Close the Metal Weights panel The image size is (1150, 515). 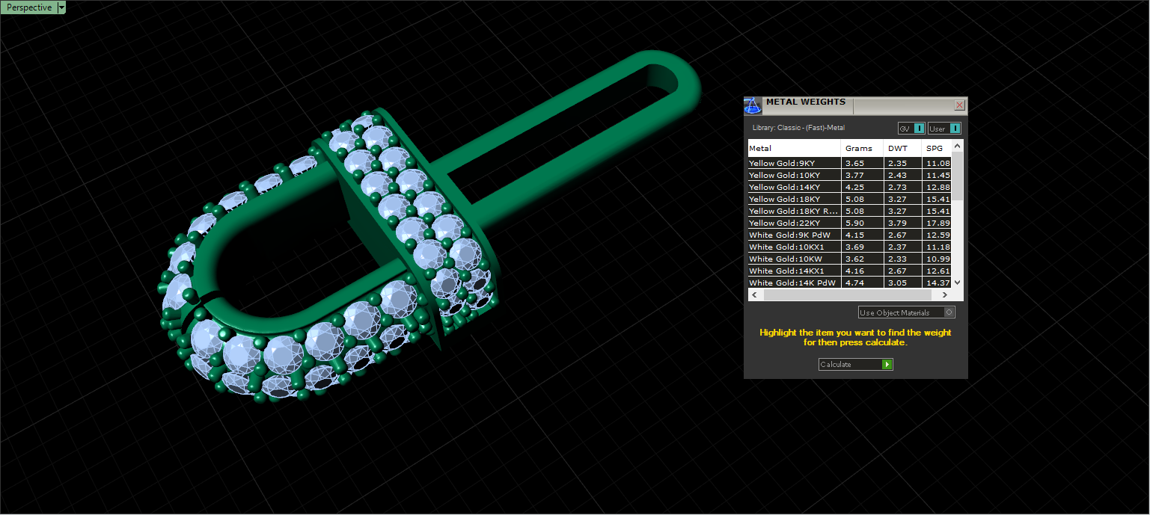pyautogui.click(x=960, y=105)
